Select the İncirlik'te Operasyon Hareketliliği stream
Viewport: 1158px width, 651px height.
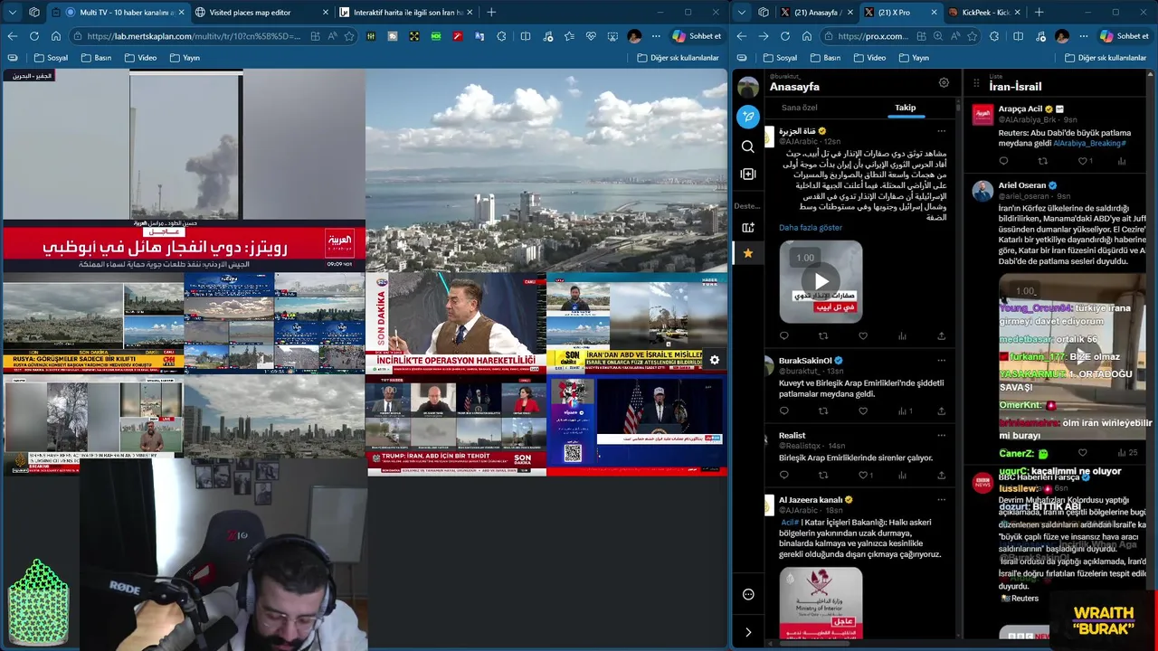click(x=456, y=324)
